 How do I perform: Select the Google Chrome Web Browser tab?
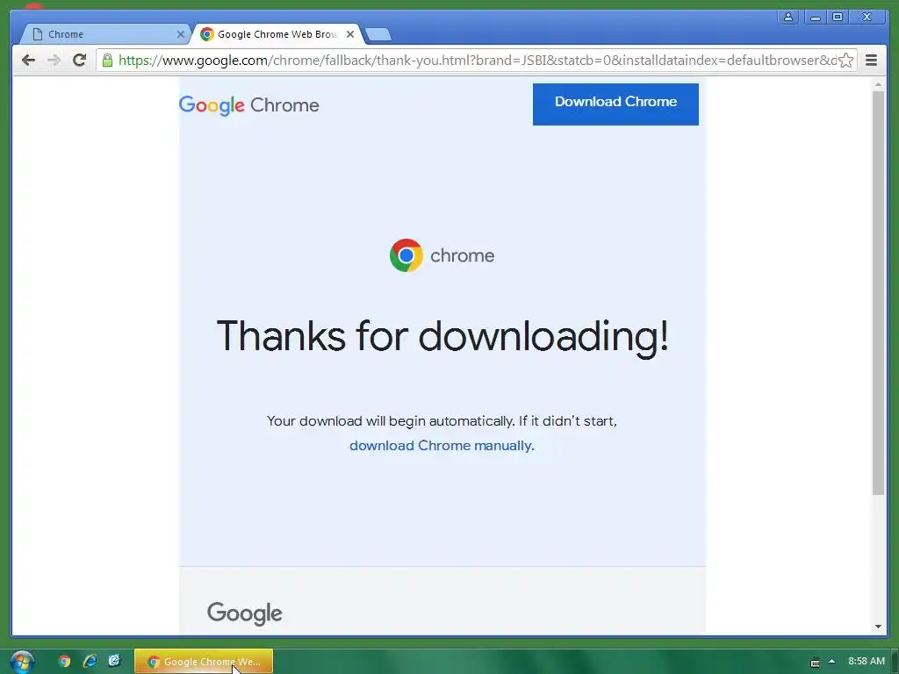point(278,34)
